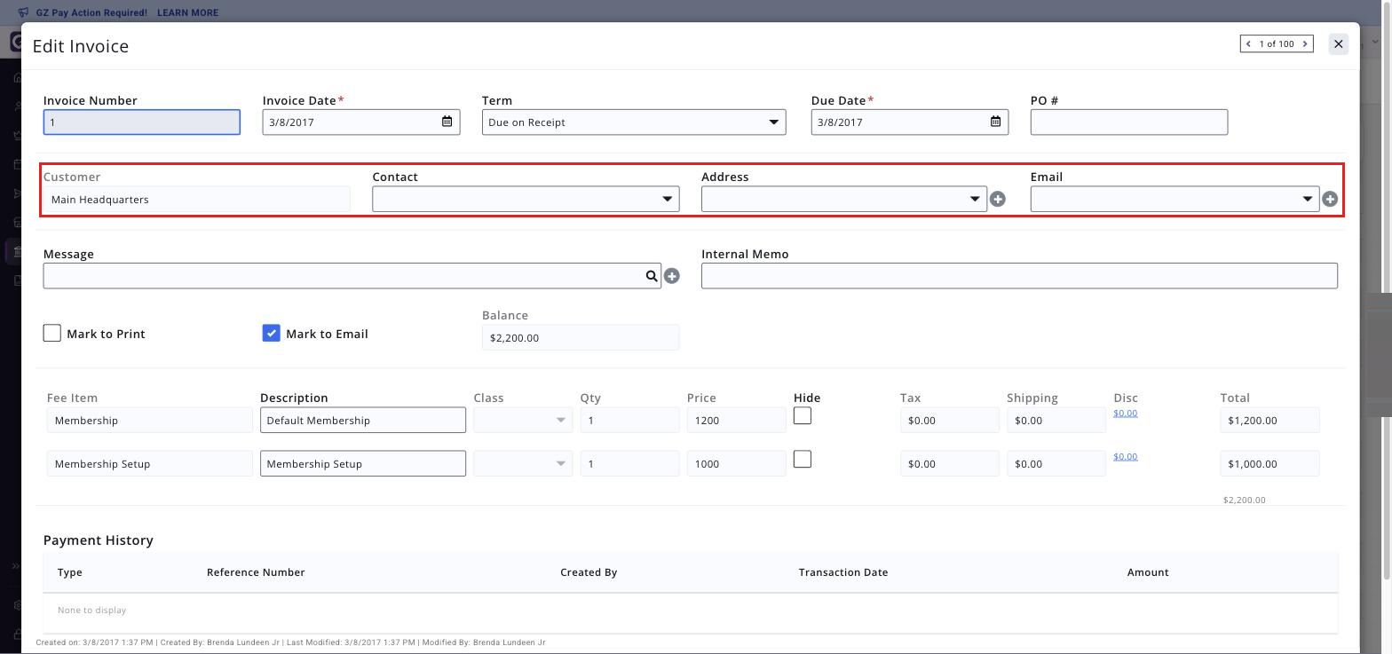The image size is (1392, 654).
Task: Add a new message with plus icon
Action: 672,276
